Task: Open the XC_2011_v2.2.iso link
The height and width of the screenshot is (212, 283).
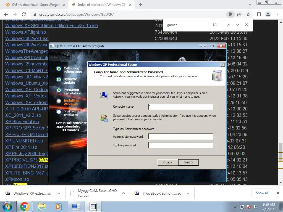Action: pos(23,115)
